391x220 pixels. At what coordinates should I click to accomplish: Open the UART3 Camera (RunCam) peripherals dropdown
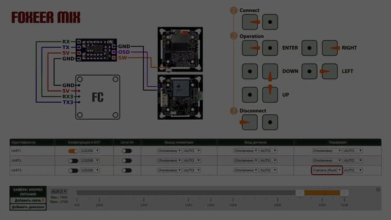click(x=327, y=170)
